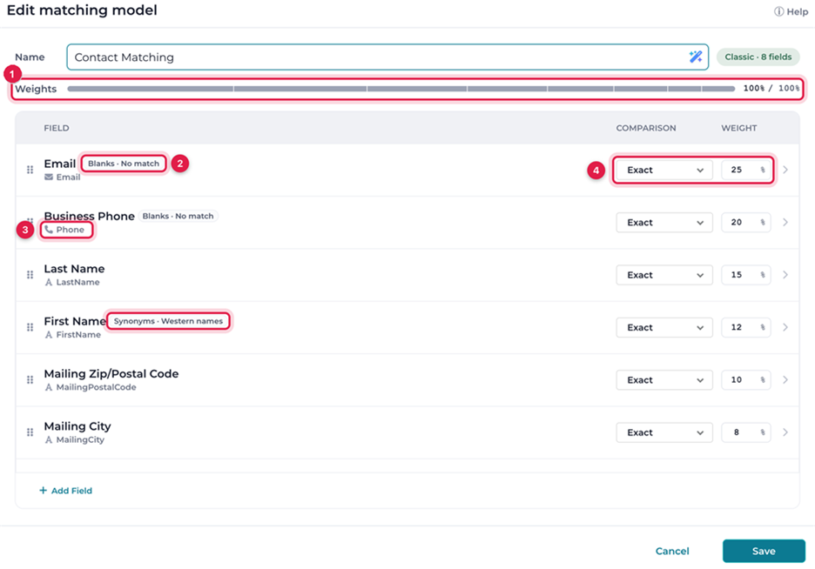Open the Business Phone comparison dropdown

pyautogui.click(x=664, y=222)
